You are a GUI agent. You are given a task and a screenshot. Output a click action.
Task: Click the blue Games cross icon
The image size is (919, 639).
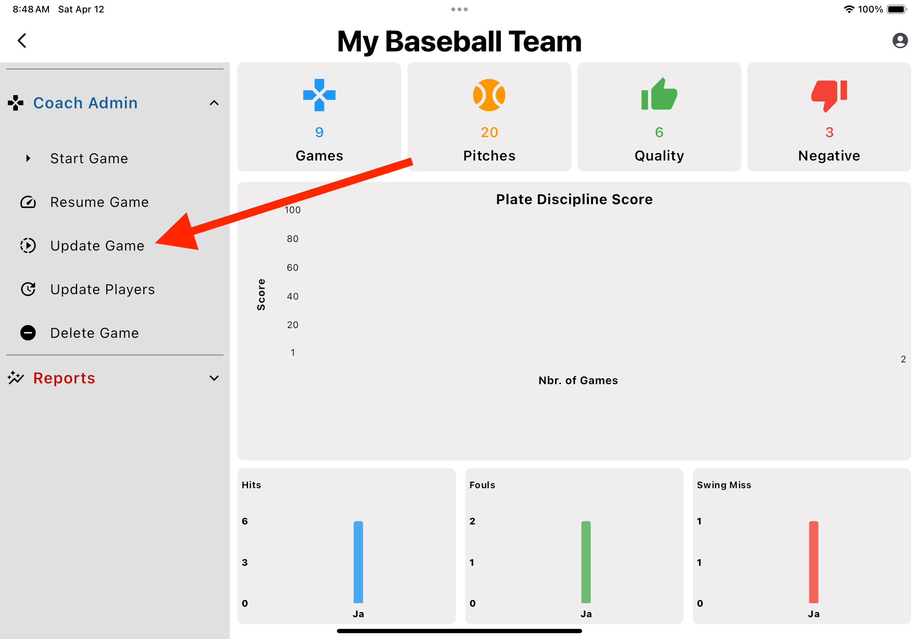coord(319,95)
